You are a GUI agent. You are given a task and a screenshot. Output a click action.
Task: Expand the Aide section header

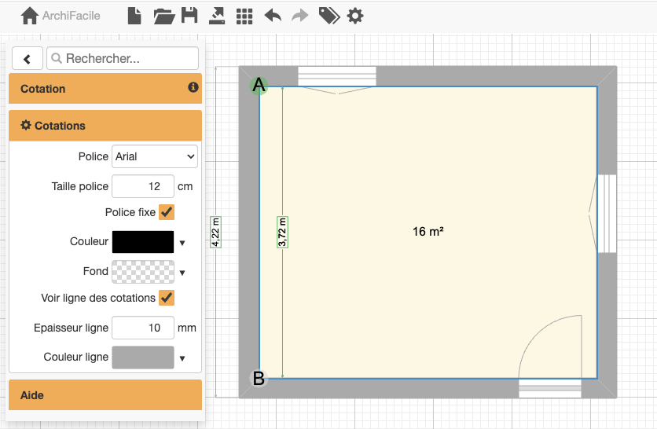tap(105, 395)
